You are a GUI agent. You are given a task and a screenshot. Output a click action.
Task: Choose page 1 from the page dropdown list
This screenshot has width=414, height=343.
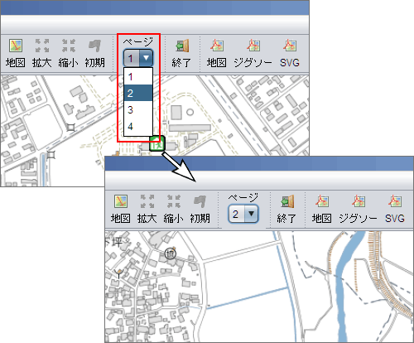pyautogui.click(x=138, y=76)
